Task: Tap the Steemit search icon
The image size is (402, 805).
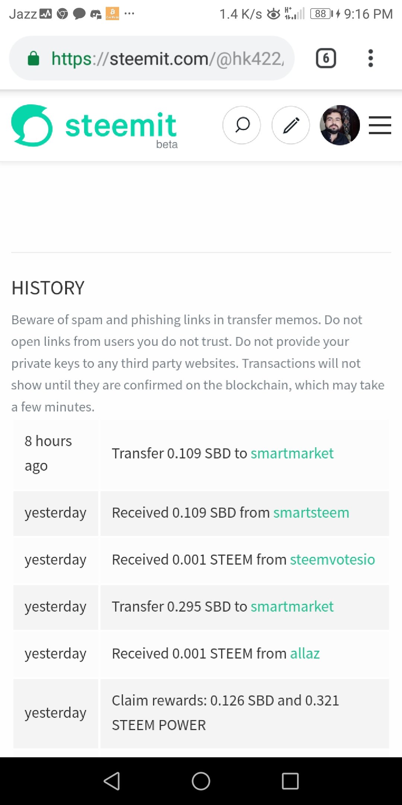Action: coord(242,125)
